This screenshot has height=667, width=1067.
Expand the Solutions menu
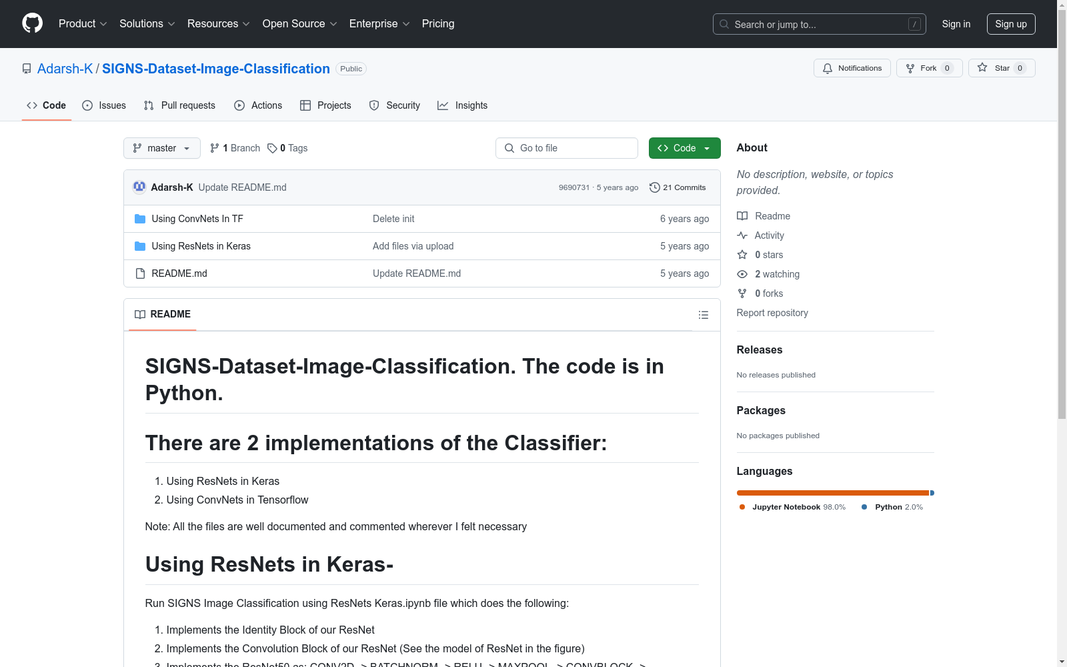click(x=147, y=24)
